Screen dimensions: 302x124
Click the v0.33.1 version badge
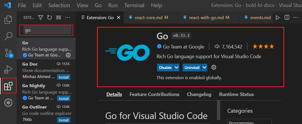click(181, 36)
